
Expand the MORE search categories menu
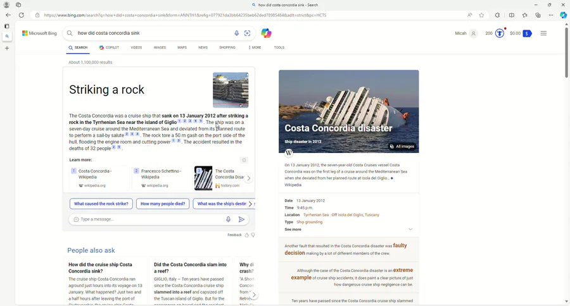point(255,47)
